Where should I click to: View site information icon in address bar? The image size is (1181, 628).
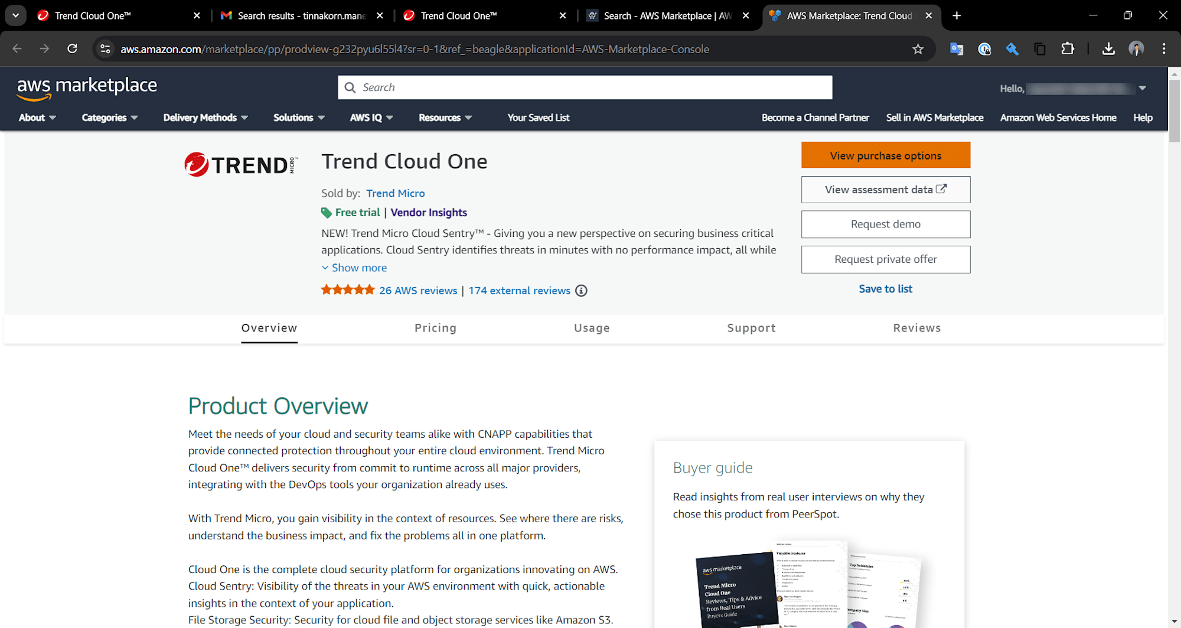click(x=106, y=49)
